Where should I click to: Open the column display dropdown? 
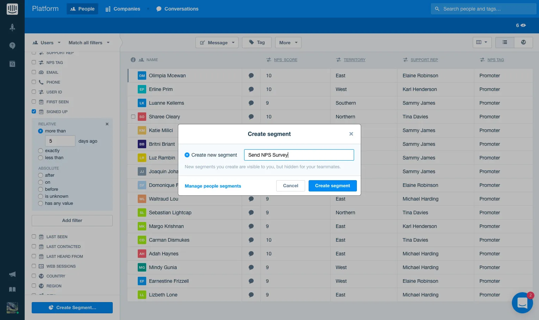(x=482, y=43)
